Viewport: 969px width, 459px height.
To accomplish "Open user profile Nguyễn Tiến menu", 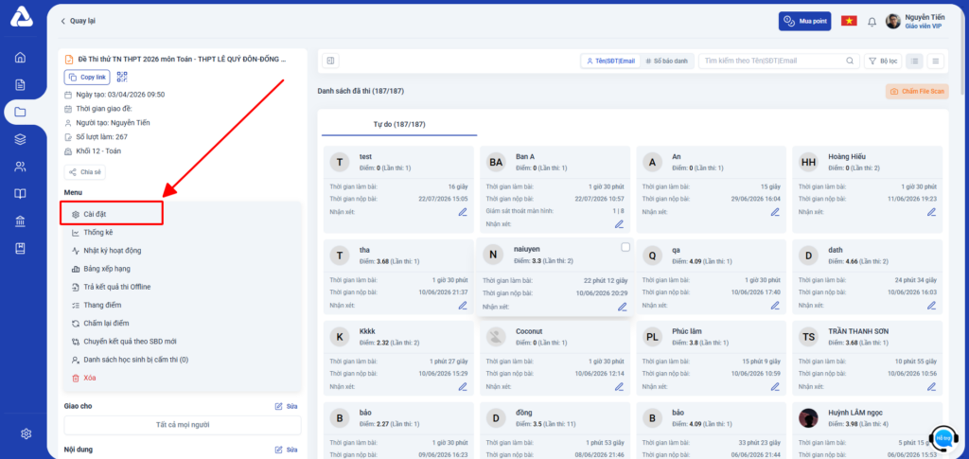I will pyautogui.click(x=915, y=22).
